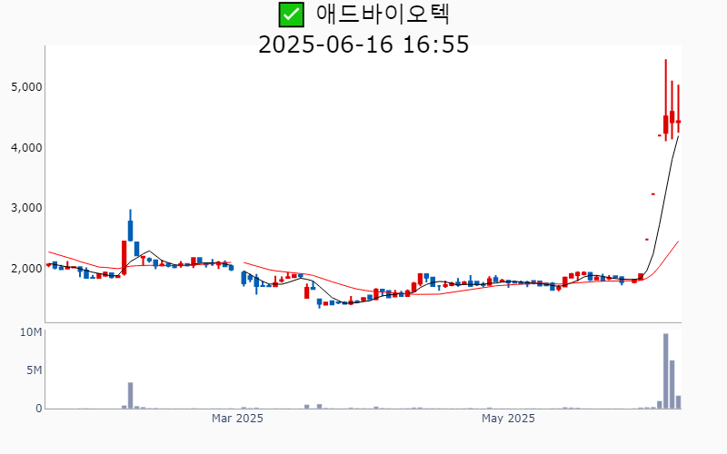Click the 4,000 price axis label
727x454 pixels.
point(26,148)
